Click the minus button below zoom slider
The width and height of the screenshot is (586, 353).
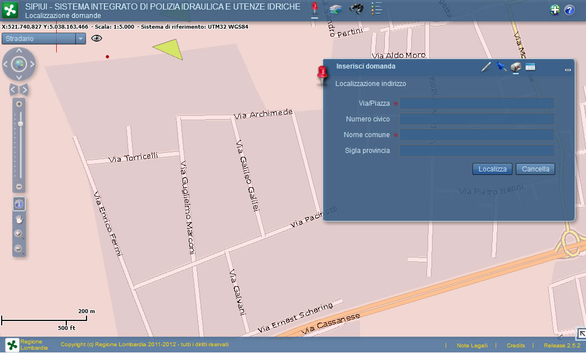tap(19, 186)
